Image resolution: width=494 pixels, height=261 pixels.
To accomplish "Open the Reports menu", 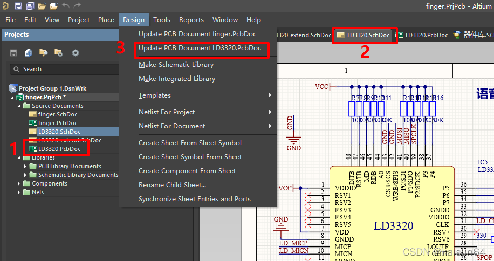I will tap(191, 20).
